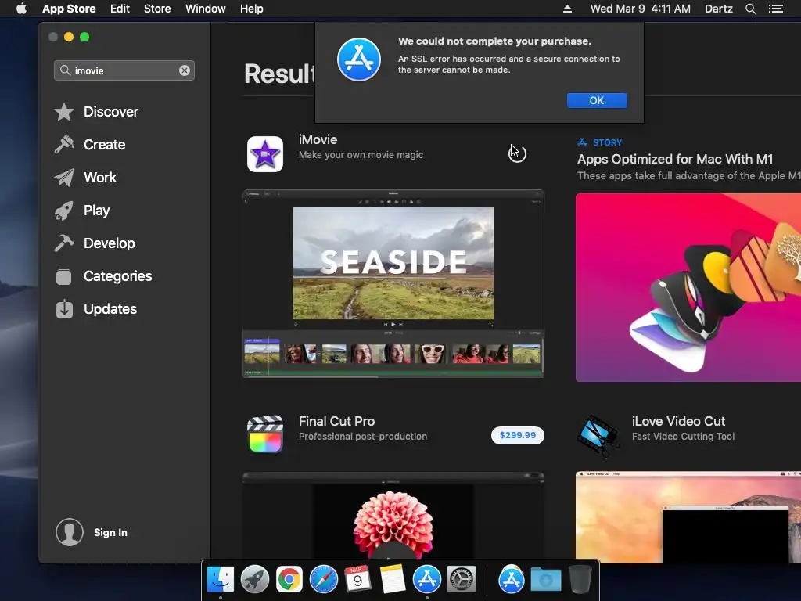801x601 pixels.
Task: Open System Preferences from the Dock
Action: coord(462,579)
